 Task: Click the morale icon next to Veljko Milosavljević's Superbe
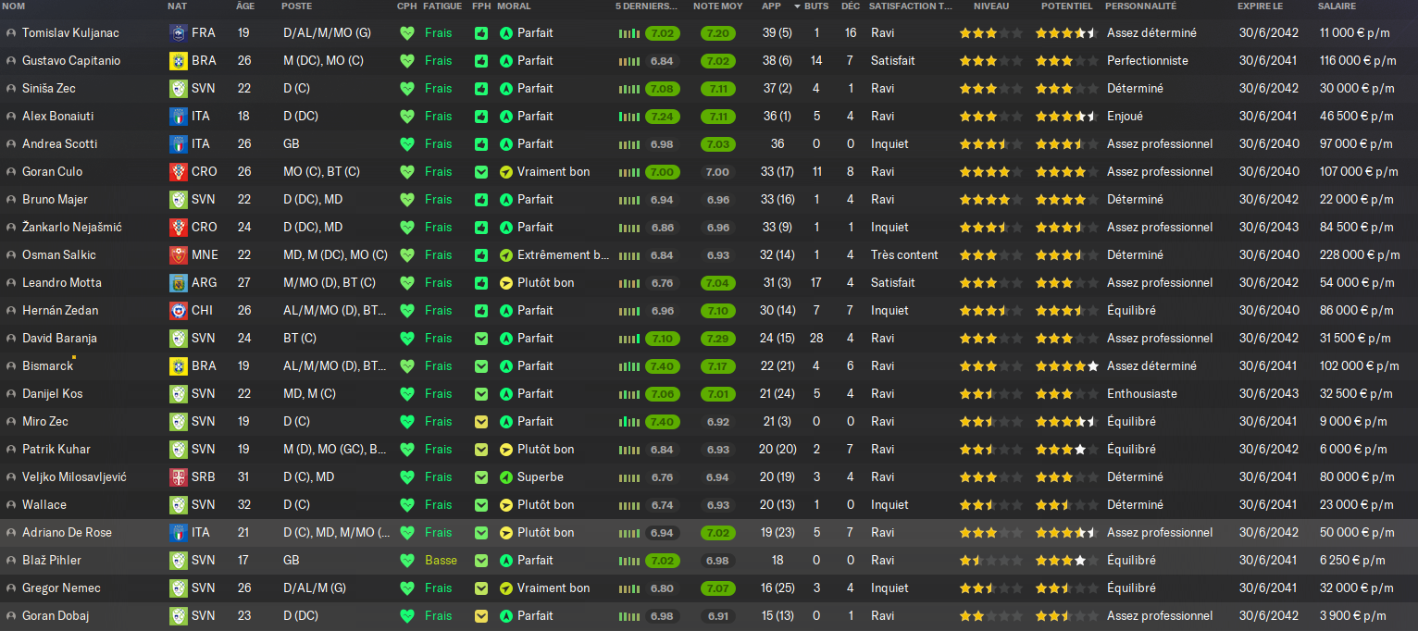[505, 477]
